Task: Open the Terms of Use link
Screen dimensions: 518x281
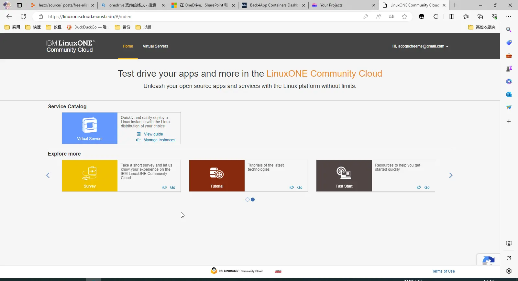Action: point(443,271)
